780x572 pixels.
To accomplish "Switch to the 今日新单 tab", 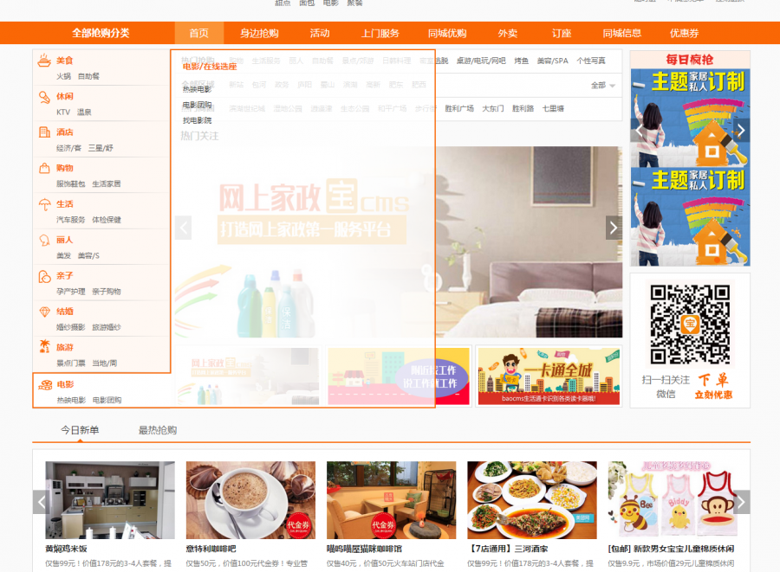I will [x=80, y=430].
